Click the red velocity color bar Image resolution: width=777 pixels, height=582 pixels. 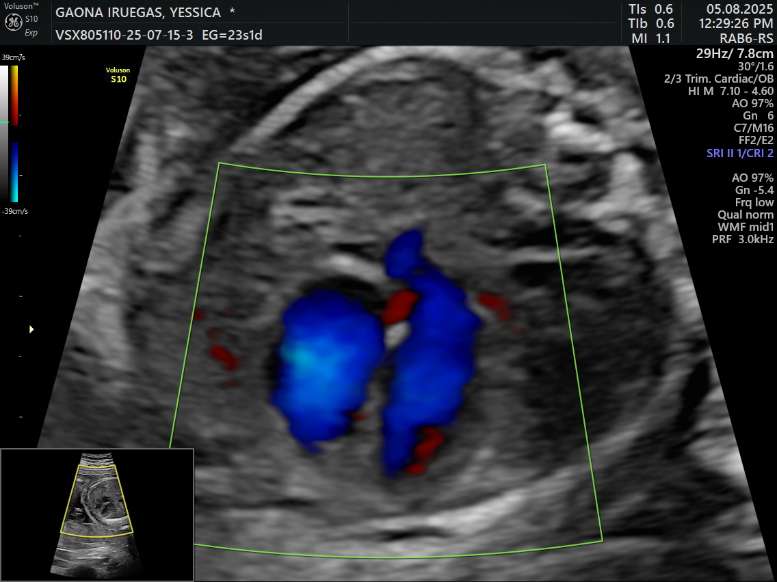click(x=15, y=95)
